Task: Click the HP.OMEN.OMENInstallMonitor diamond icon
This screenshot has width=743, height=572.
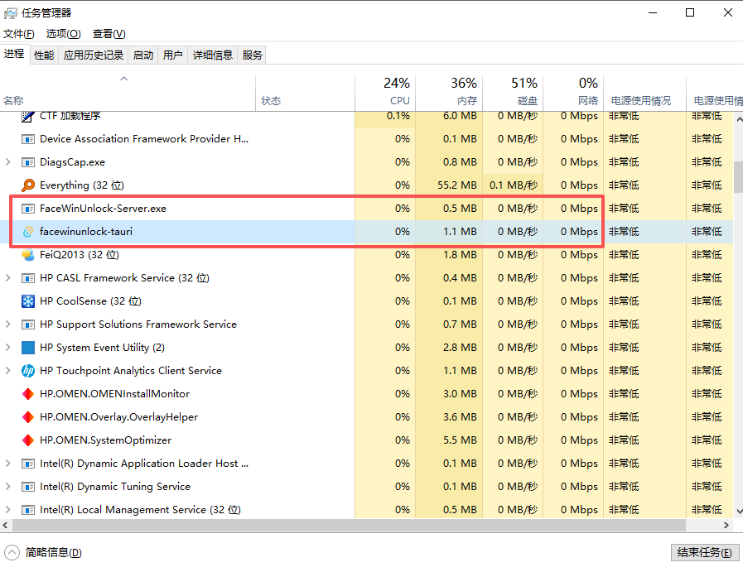Action: pyautogui.click(x=28, y=394)
